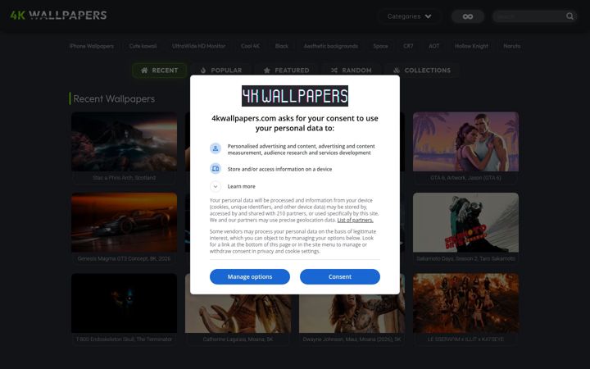Open Aesthetic backgrounds tag
The height and width of the screenshot is (369, 590).
point(331,46)
